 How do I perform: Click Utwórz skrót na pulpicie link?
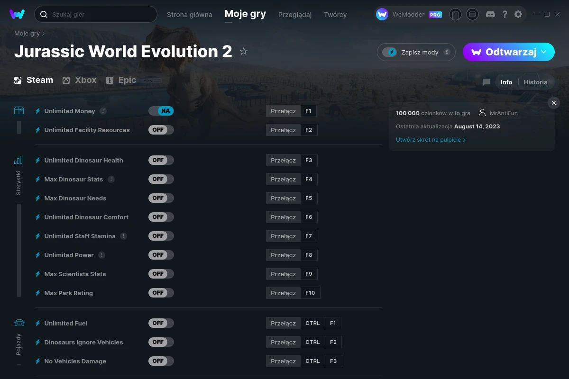tap(431, 140)
